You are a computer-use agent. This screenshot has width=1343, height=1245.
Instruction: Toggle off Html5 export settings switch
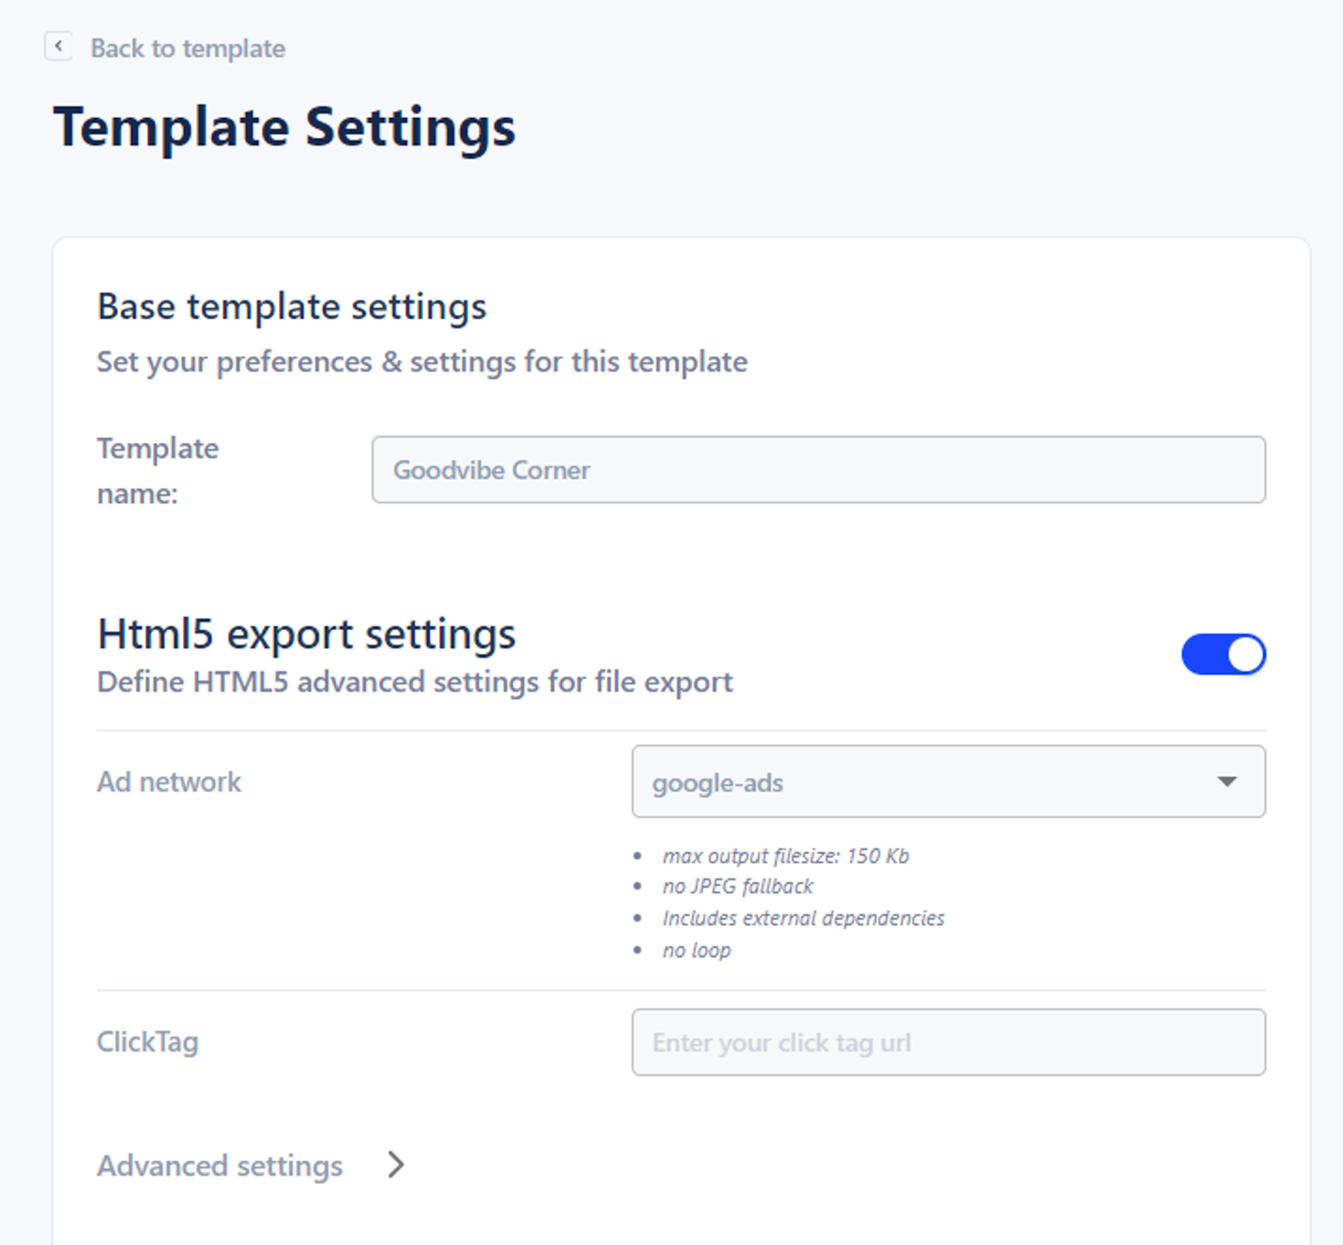point(1223,654)
